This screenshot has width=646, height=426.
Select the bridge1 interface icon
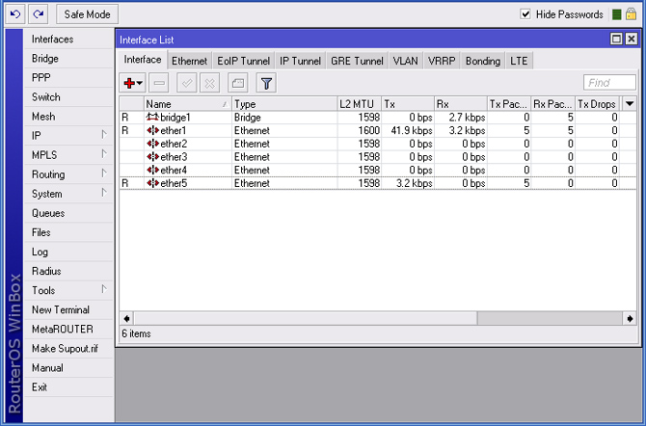click(152, 117)
